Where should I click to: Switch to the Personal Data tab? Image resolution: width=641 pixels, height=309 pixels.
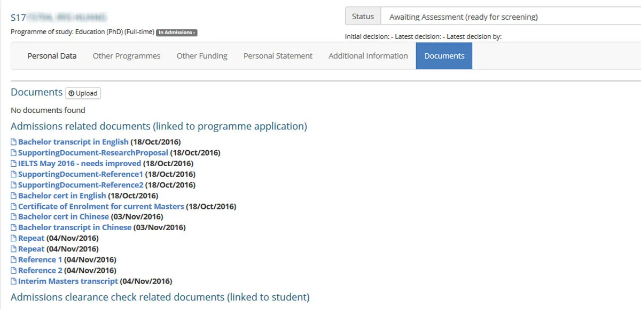tap(52, 55)
